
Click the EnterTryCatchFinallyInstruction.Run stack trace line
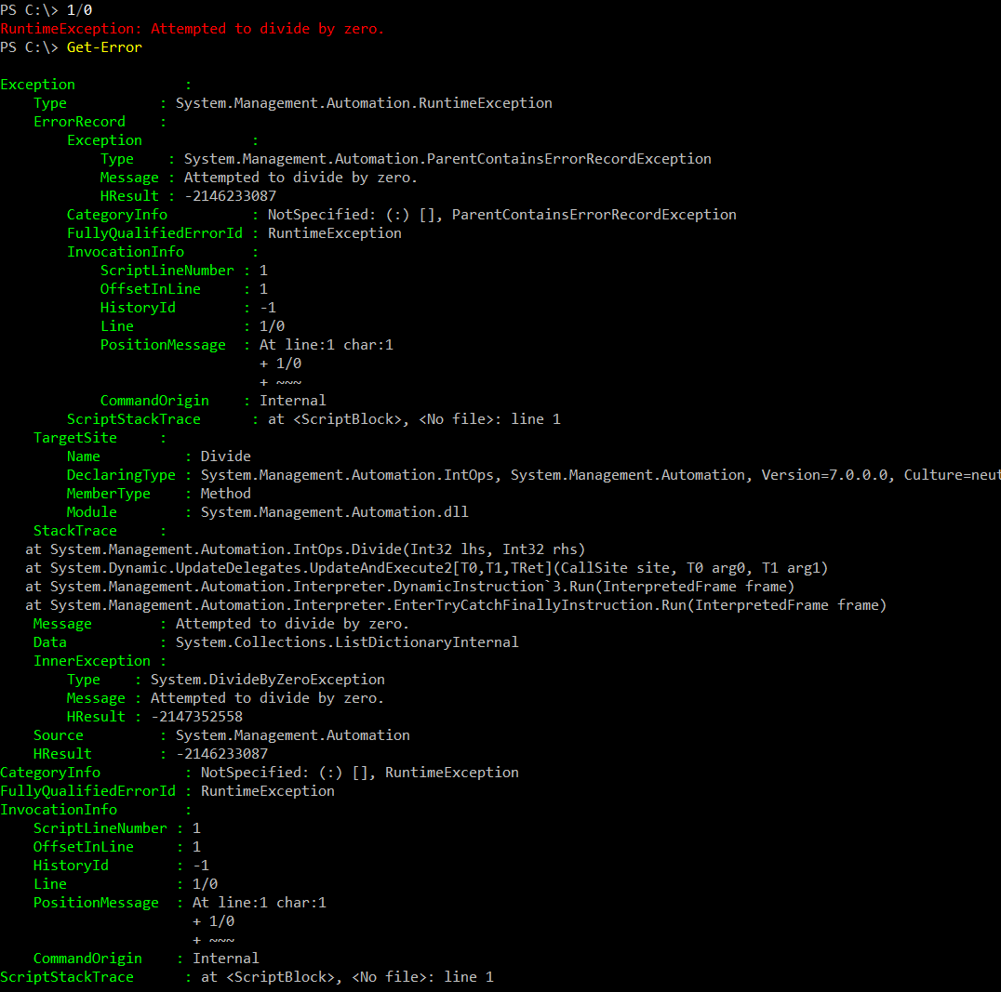[x=456, y=604]
